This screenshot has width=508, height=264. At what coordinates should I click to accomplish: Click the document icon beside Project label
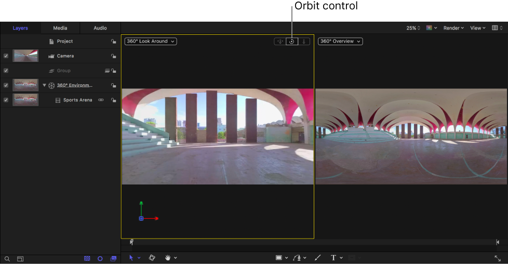51,42
